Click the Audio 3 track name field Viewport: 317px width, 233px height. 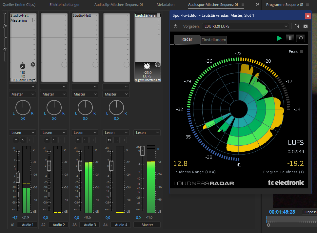pyautogui.click(x=90, y=225)
